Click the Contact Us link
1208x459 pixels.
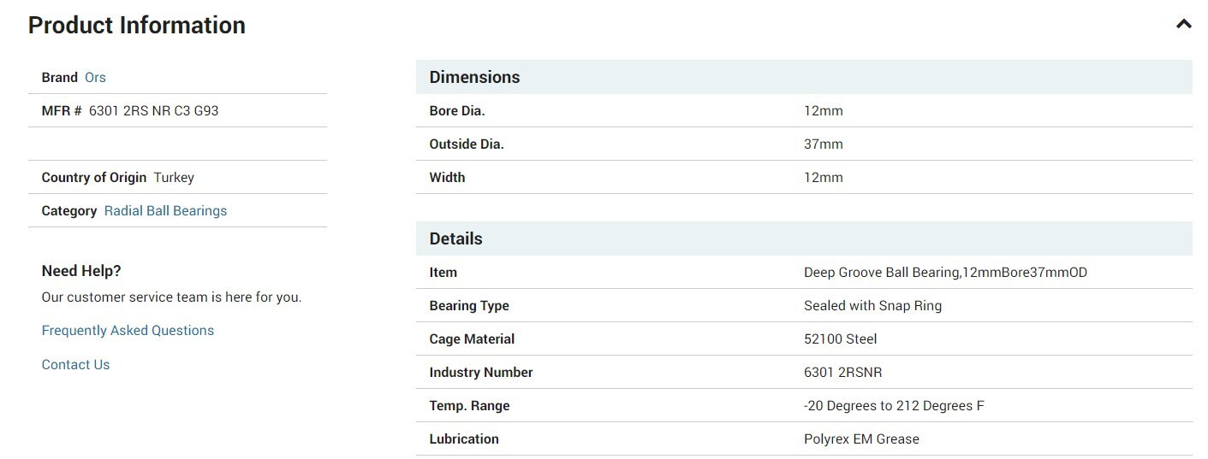(x=75, y=364)
